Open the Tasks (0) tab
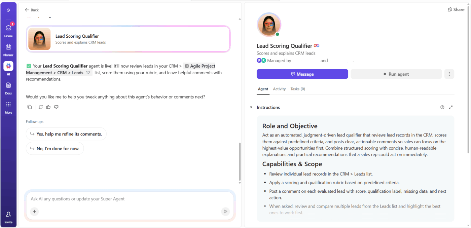 [297, 89]
